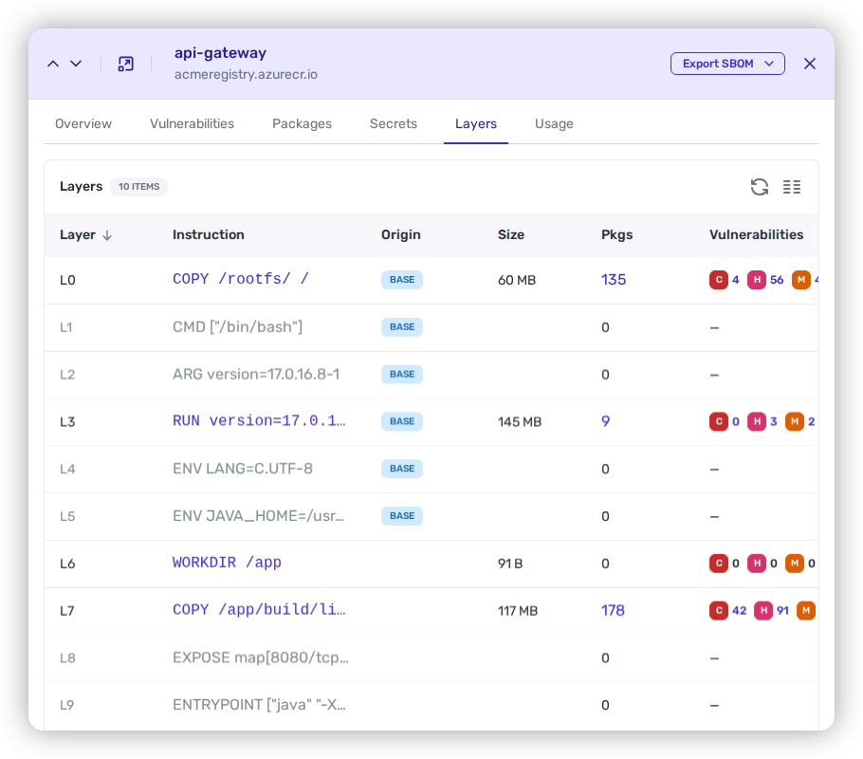Click the Pkgs column header
863x759 pixels.
tap(616, 234)
